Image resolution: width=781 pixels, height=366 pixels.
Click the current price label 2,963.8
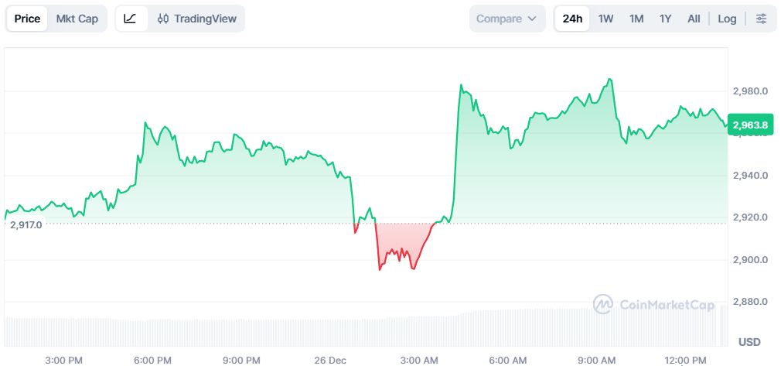point(749,125)
